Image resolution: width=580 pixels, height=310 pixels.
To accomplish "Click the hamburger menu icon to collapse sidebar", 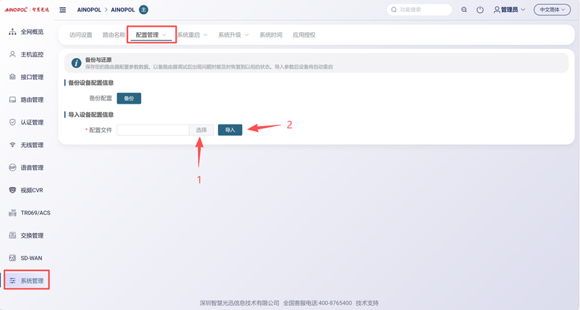I will tap(63, 10).
